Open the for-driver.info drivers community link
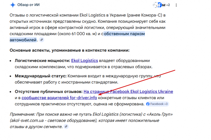211x140 pixels. coord(59,98)
